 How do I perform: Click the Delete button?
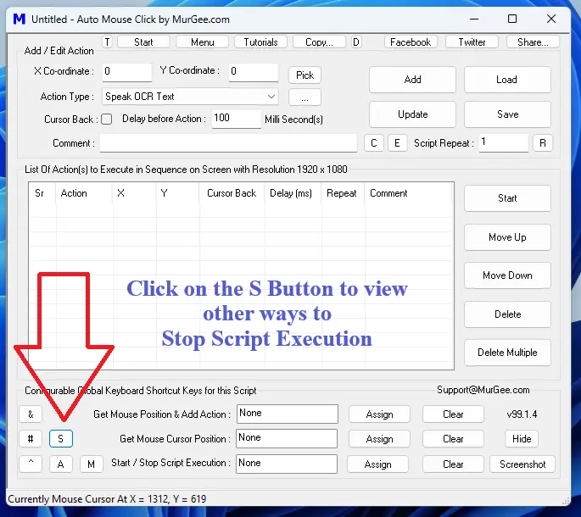point(507,314)
